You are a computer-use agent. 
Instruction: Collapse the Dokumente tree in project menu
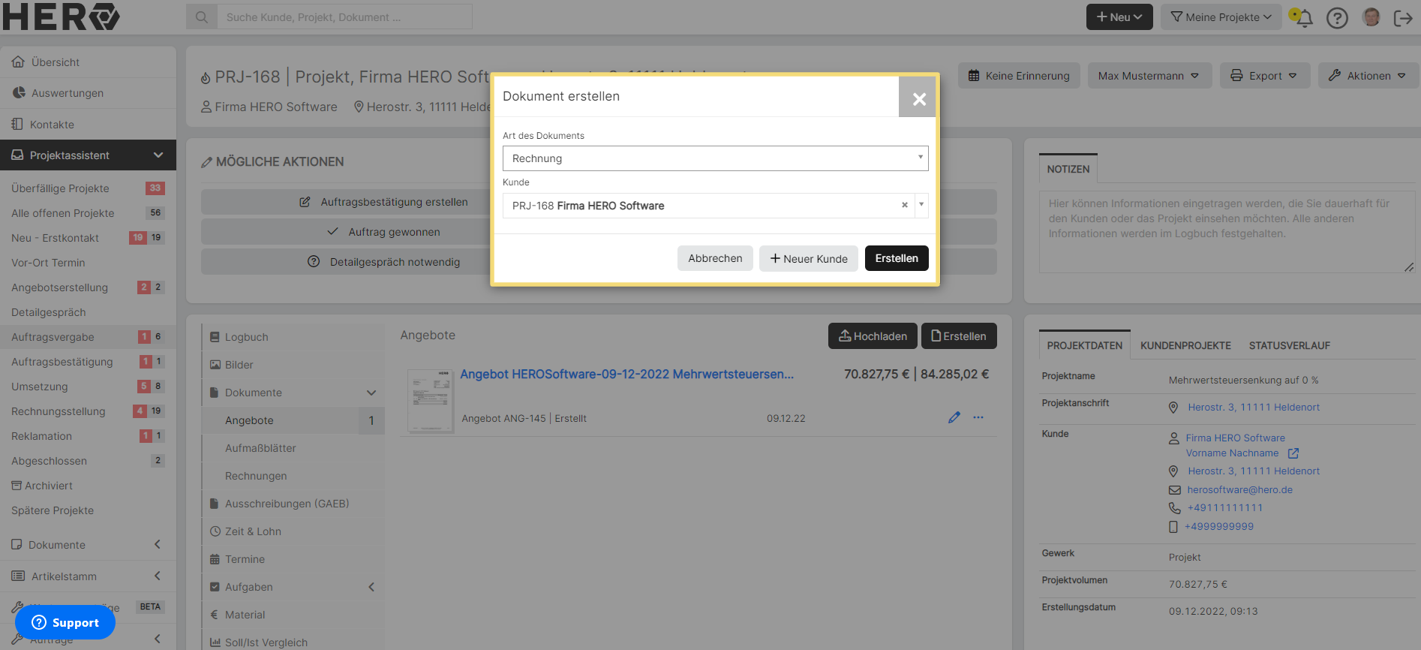point(371,393)
